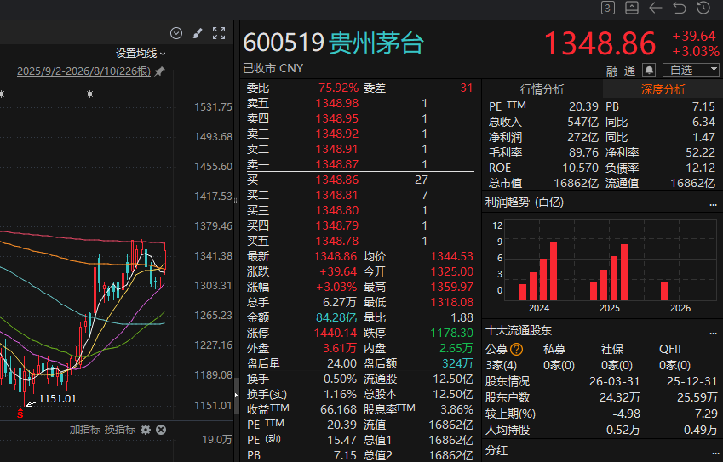
Task: Click the 换指标 button
Action: pyautogui.click(x=120, y=430)
